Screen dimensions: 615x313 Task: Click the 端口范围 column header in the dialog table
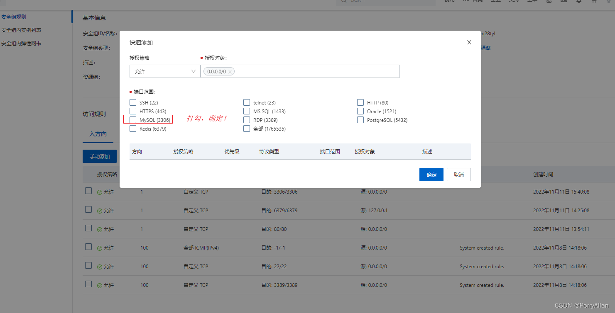click(x=330, y=152)
